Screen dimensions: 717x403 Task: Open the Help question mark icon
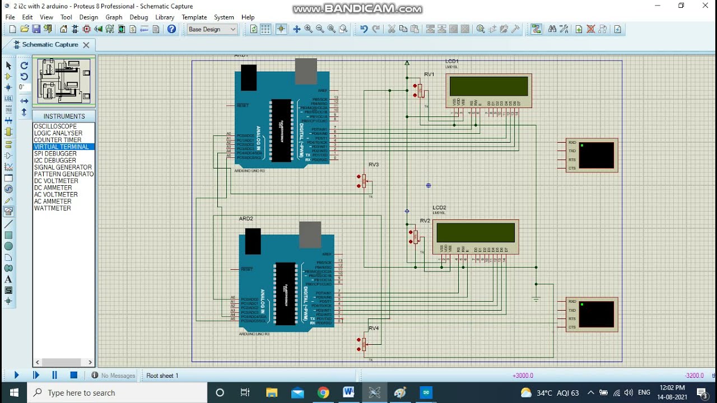click(x=171, y=29)
